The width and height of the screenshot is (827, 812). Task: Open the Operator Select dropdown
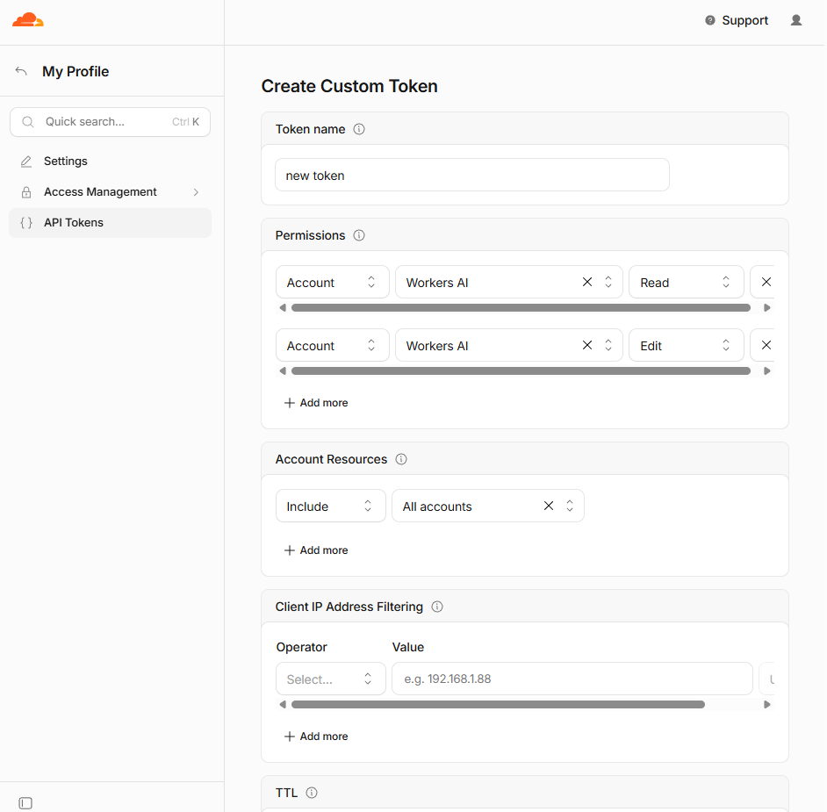click(331, 679)
